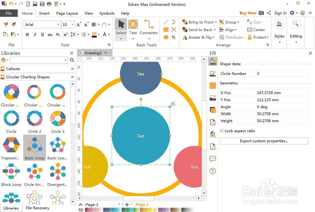Toggle underline formatting
Viewport: 315px width, 212px height.
tap(43, 35)
